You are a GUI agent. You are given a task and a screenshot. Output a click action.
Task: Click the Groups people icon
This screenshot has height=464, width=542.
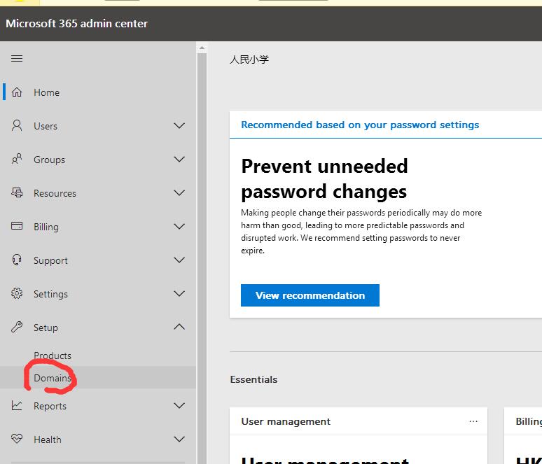pos(17,160)
